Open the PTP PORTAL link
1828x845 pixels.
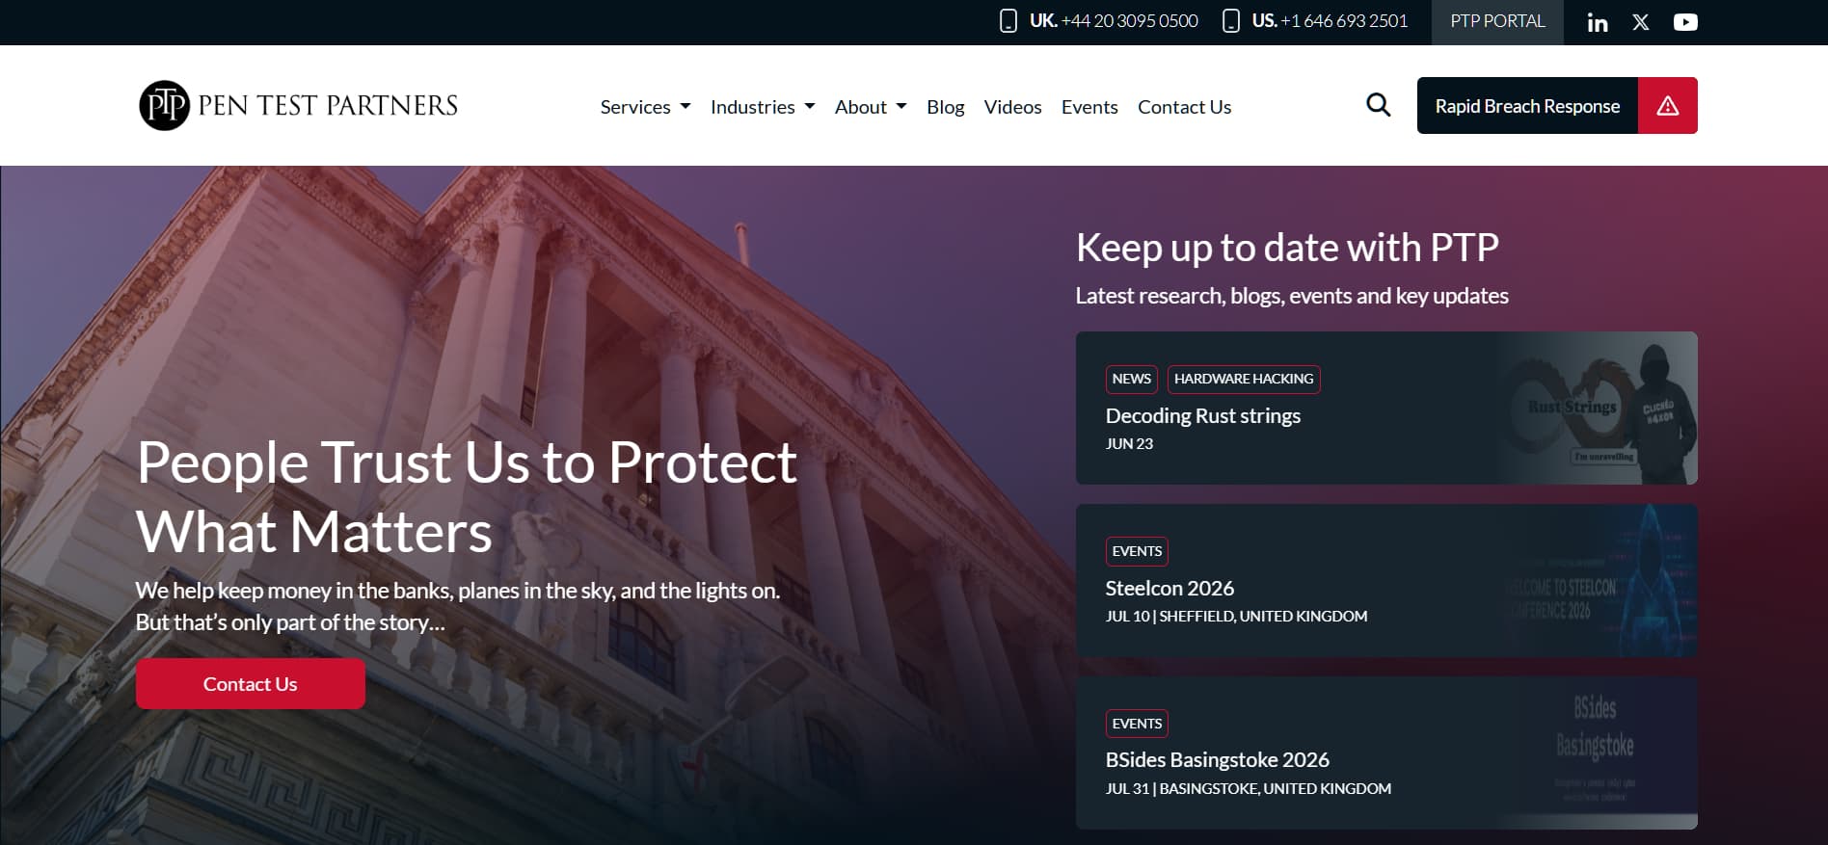pyautogui.click(x=1497, y=21)
